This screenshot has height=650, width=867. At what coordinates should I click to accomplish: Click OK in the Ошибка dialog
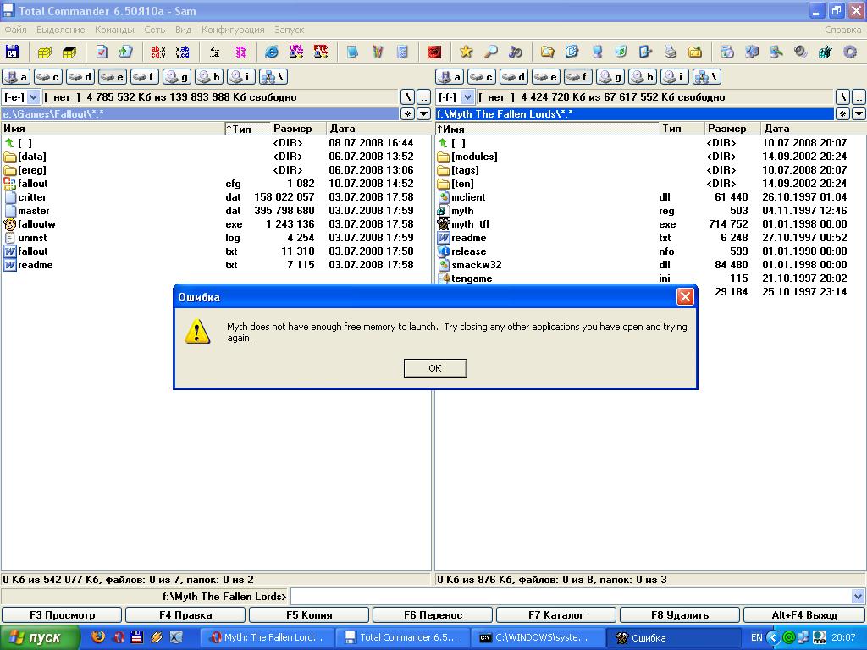pos(435,368)
